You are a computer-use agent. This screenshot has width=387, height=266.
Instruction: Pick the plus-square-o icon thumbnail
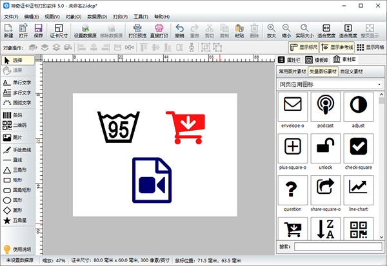293,148
